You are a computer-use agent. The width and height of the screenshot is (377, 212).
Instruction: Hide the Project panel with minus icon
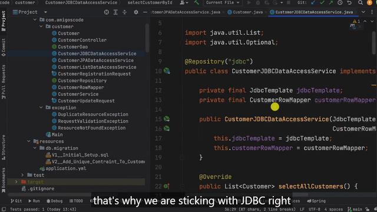pyautogui.click(x=145, y=12)
